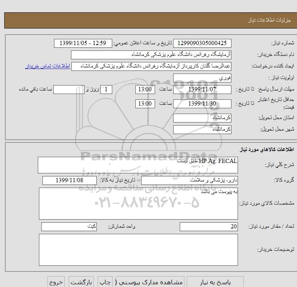Click response deadline time 13:00 field

(x=145, y=89)
